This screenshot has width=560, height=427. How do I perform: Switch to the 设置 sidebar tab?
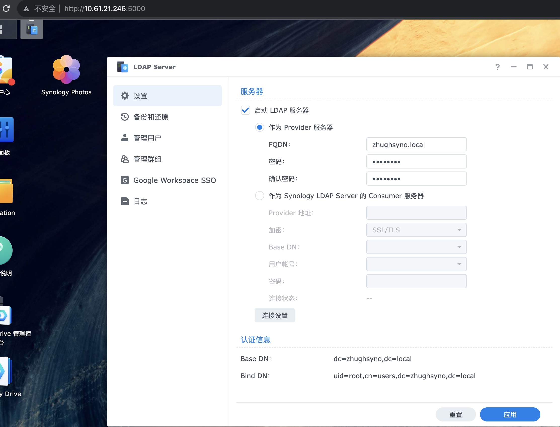pyautogui.click(x=167, y=96)
